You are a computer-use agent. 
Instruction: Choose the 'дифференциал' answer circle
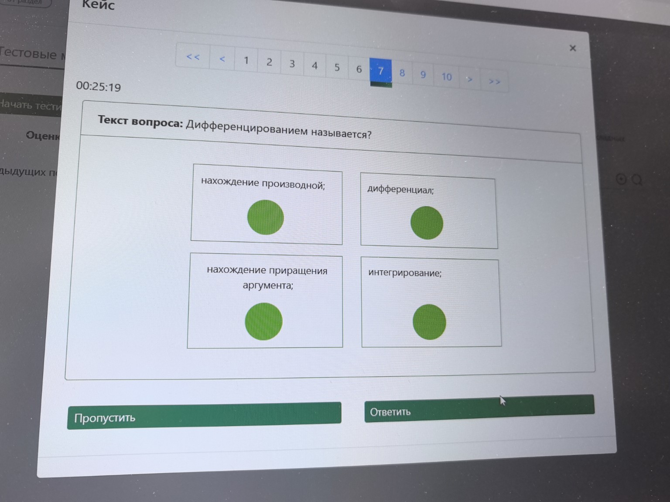pyautogui.click(x=427, y=223)
